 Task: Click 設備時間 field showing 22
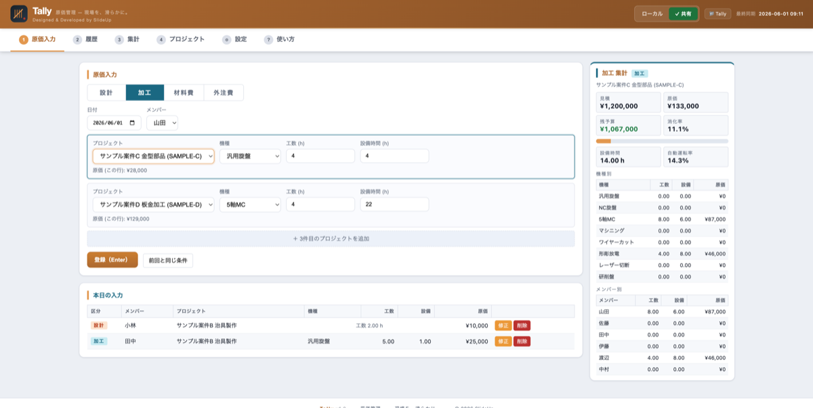pos(394,204)
